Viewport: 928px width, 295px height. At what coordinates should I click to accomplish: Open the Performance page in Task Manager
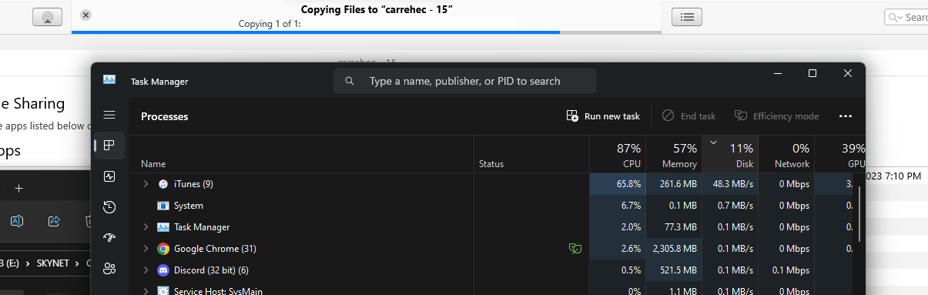pos(109,176)
